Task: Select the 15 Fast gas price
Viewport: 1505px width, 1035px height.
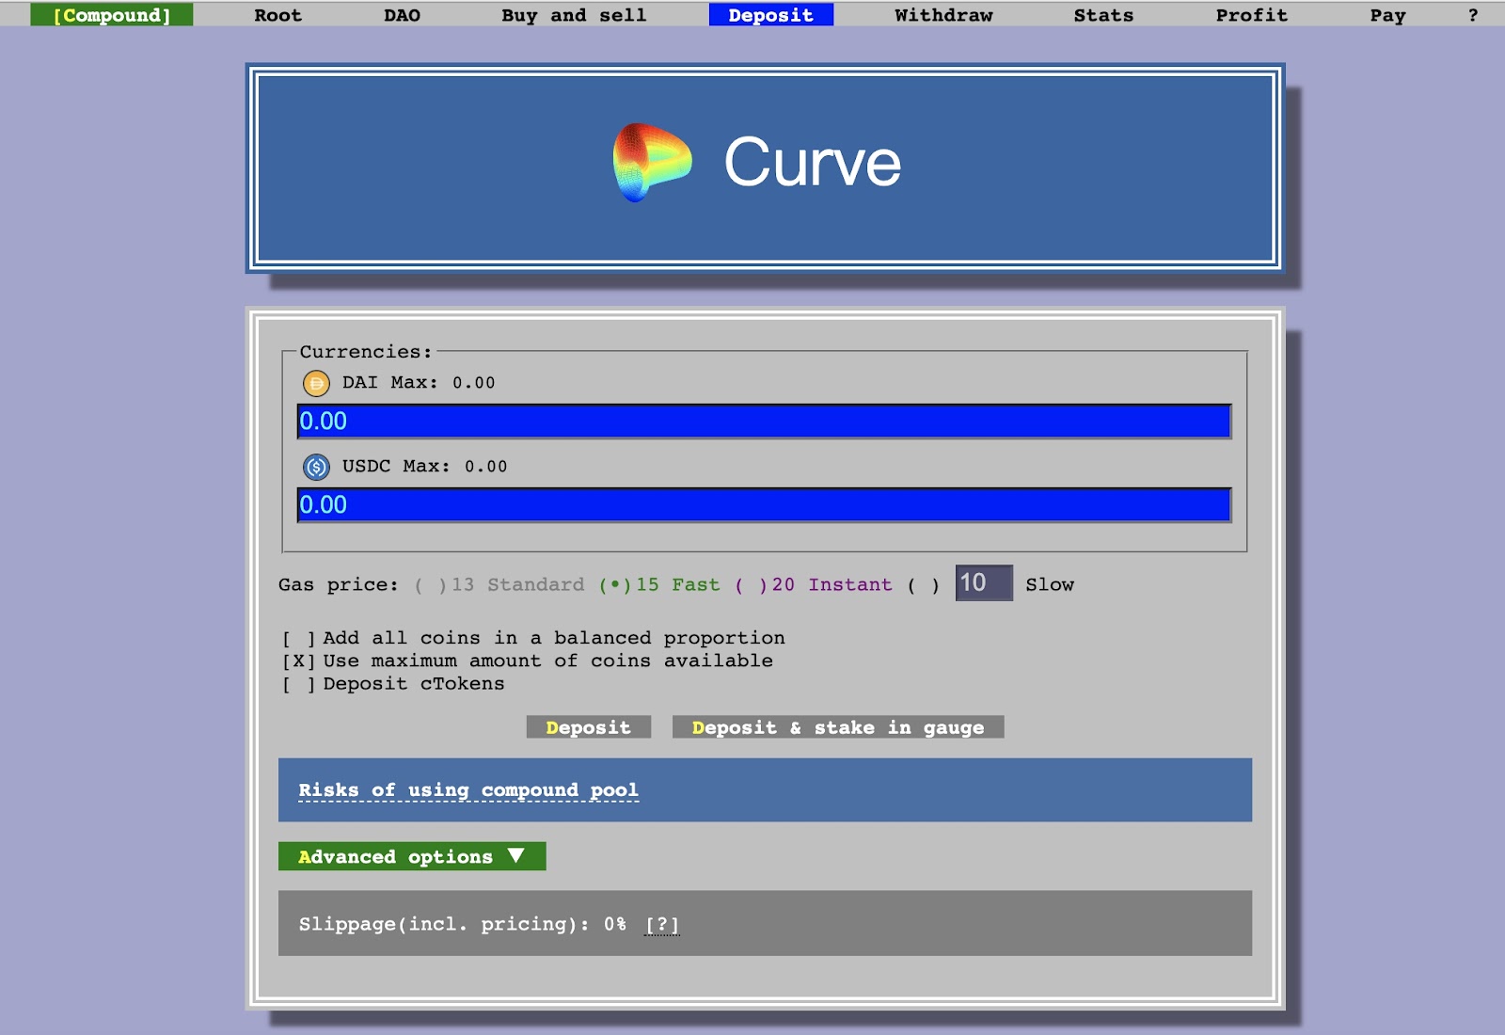Action: tap(659, 585)
